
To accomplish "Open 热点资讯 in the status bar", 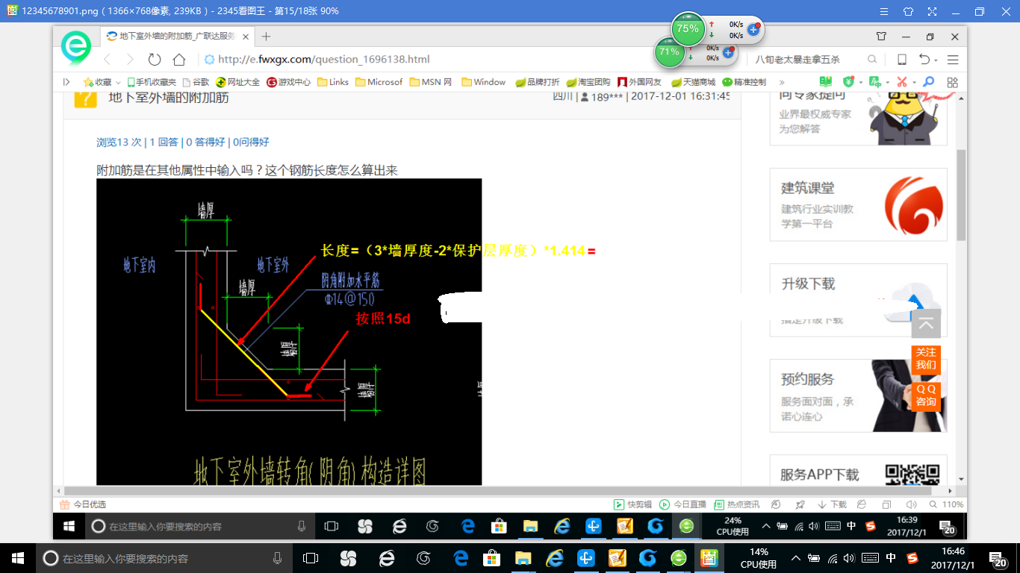I will [737, 505].
